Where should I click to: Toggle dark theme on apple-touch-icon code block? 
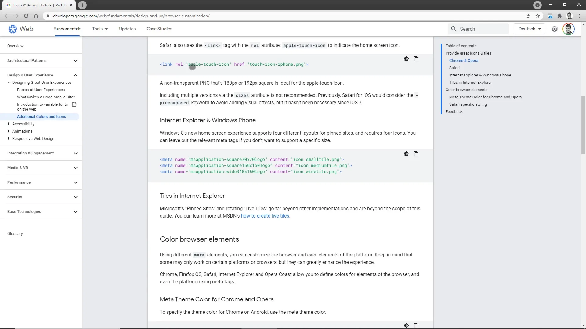[x=406, y=59]
